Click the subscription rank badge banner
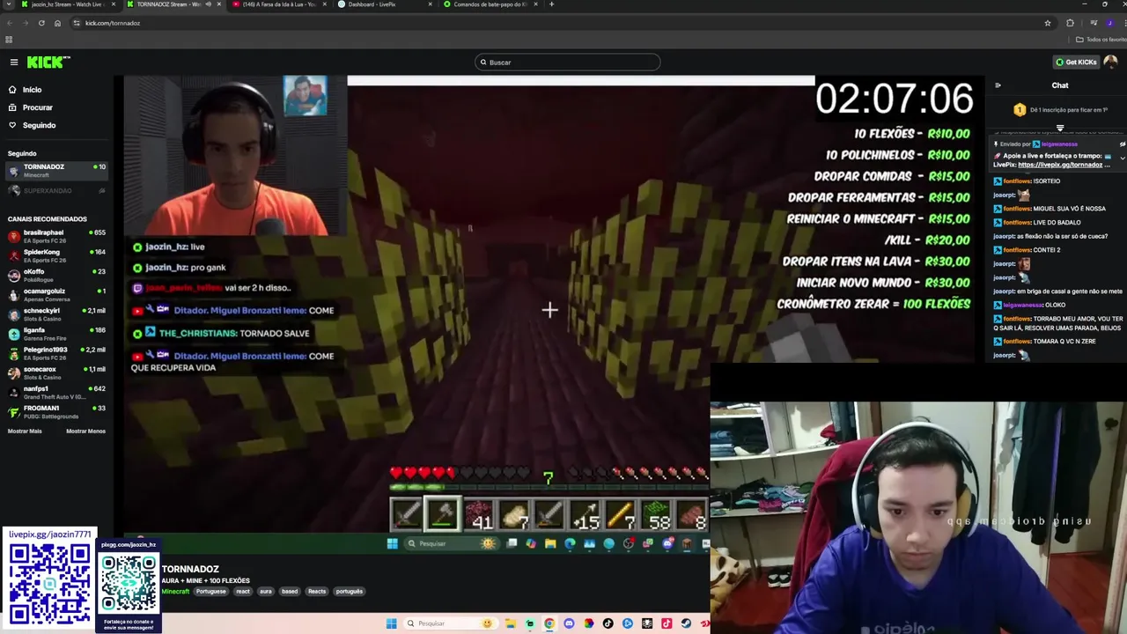 point(1059,110)
